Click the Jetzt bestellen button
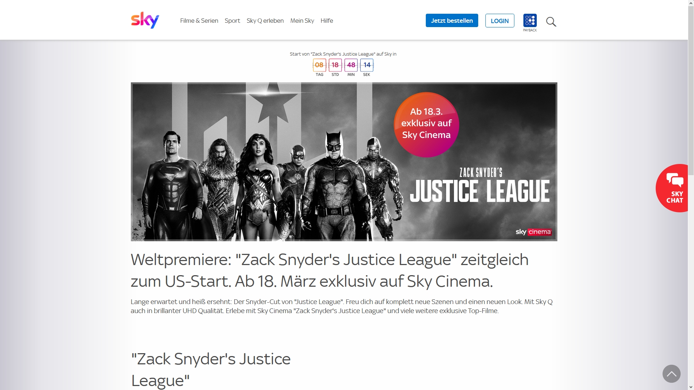694x390 pixels. pyautogui.click(x=452, y=21)
